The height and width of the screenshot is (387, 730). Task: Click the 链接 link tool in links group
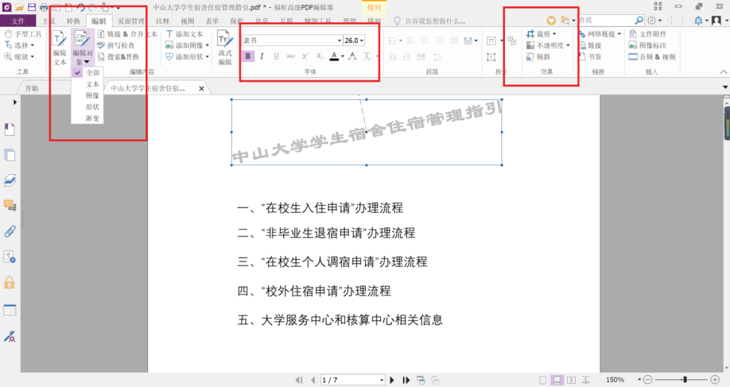pyautogui.click(x=590, y=45)
